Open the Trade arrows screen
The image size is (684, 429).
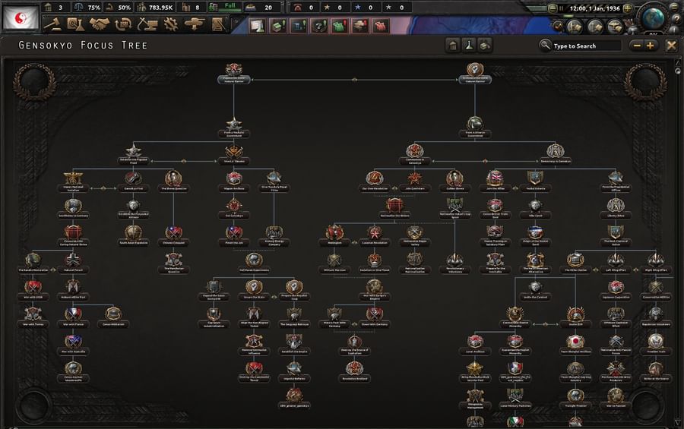[123, 25]
